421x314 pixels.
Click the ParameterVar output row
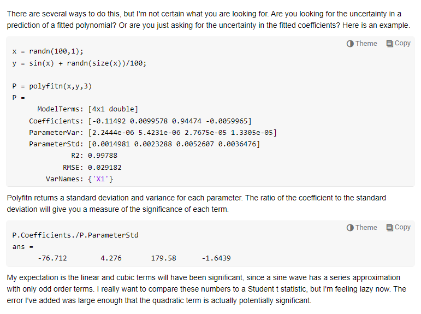152,132
